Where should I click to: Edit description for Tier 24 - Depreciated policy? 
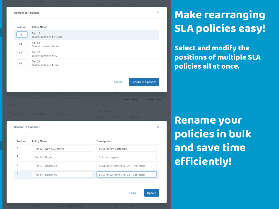point(126,174)
